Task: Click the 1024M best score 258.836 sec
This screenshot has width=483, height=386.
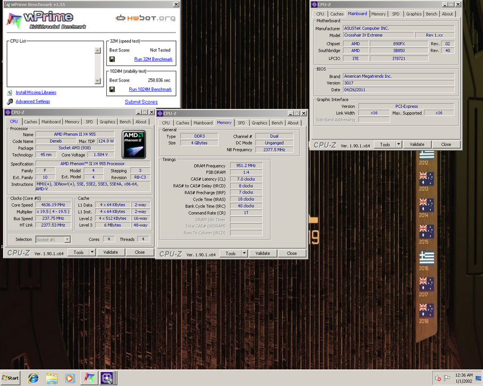Action: coord(159,80)
